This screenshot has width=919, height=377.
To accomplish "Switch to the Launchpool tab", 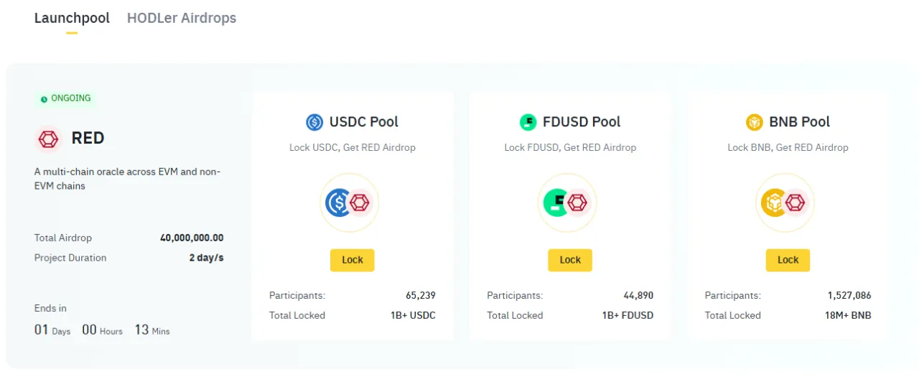I will tap(72, 18).
